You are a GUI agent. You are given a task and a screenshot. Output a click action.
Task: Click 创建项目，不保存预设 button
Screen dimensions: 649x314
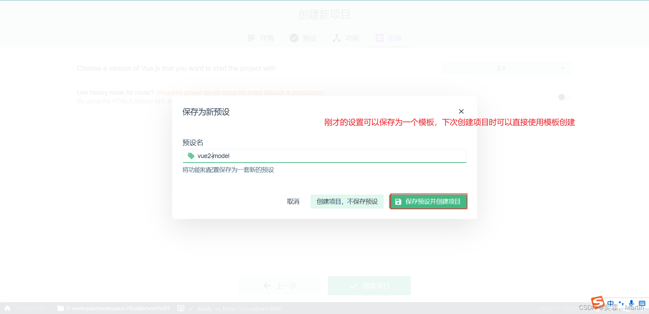point(347,202)
